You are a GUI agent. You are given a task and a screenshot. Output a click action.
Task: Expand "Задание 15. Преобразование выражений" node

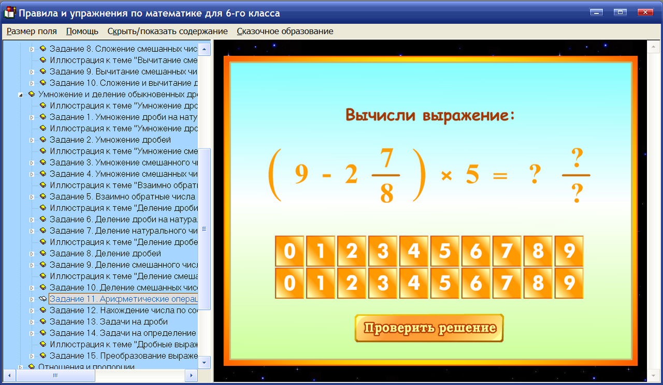coord(33,356)
